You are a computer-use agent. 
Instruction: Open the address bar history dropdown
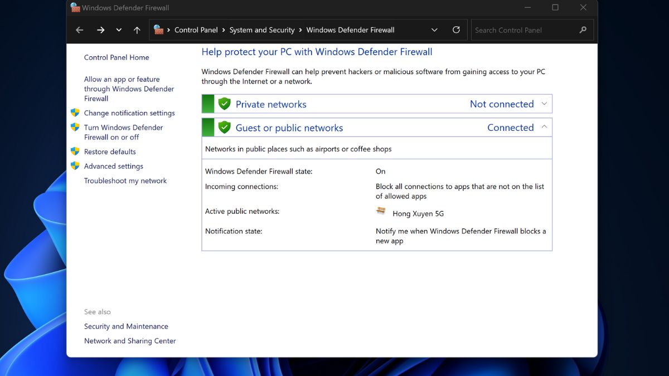[434, 30]
